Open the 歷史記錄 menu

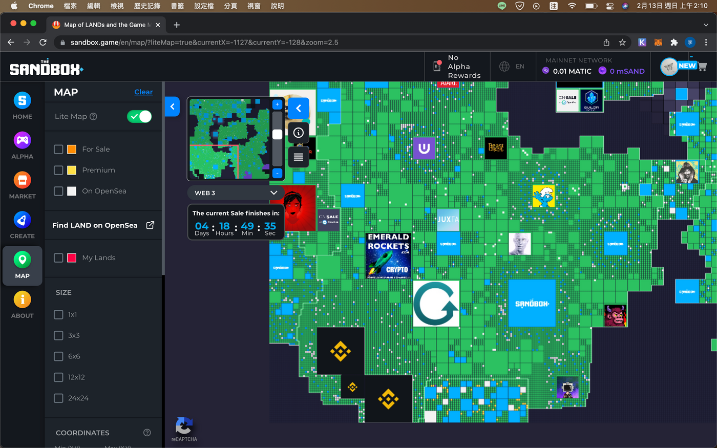[147, 6]
